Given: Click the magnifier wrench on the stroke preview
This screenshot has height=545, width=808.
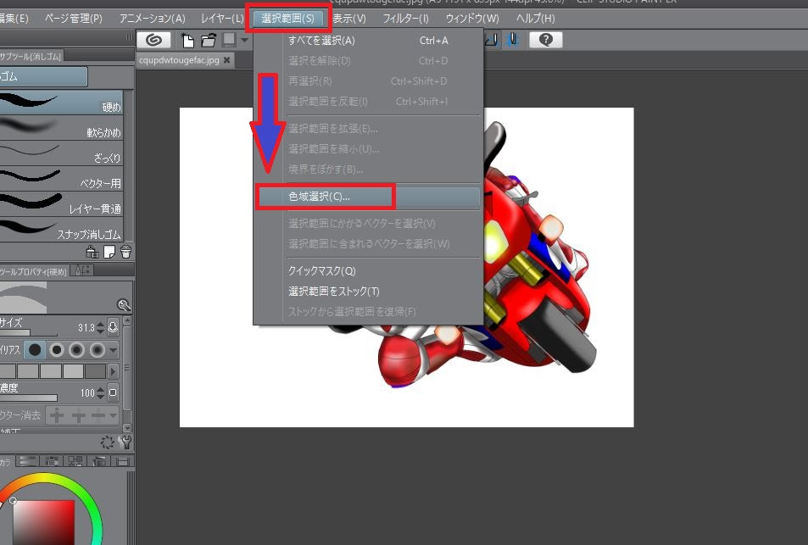Looking at the screenshot, I should (124, 305).
